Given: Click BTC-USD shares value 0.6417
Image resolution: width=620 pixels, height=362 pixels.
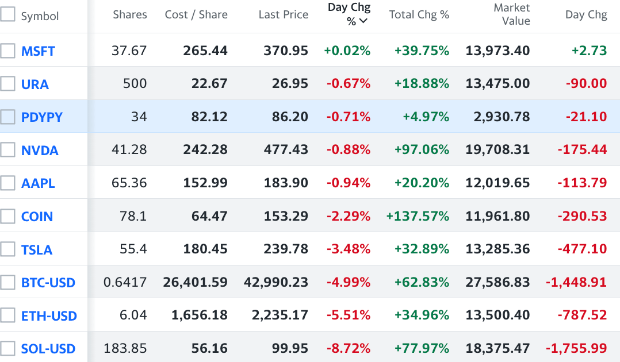Looking at the screenshot, I should point(125,282).
